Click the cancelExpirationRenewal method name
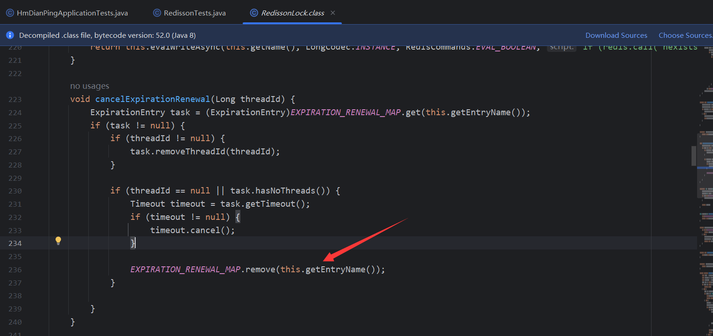Screen dimensions: 713x336 coord(153,99)
